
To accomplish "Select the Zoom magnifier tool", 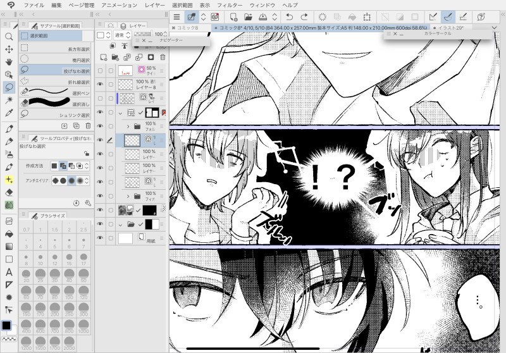I will point(9,37).
